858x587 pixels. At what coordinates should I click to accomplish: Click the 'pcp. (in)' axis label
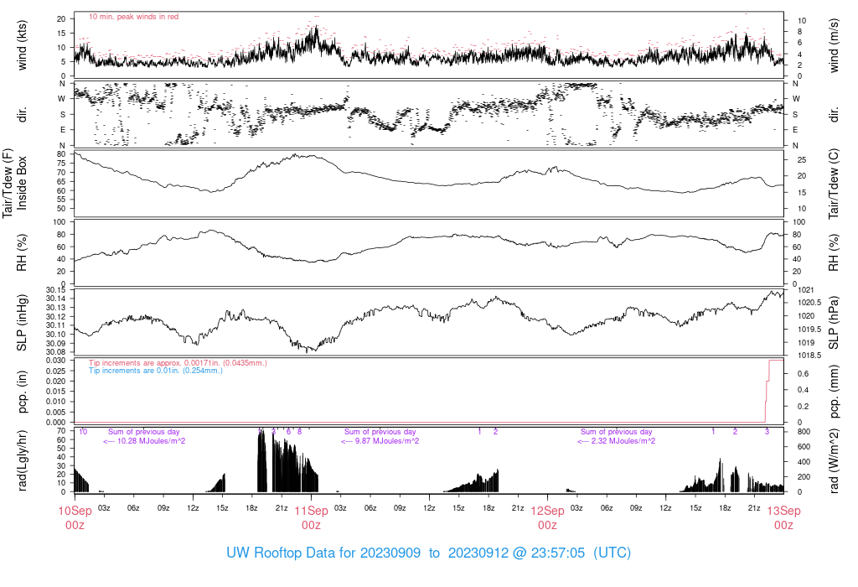coord(22,392)
